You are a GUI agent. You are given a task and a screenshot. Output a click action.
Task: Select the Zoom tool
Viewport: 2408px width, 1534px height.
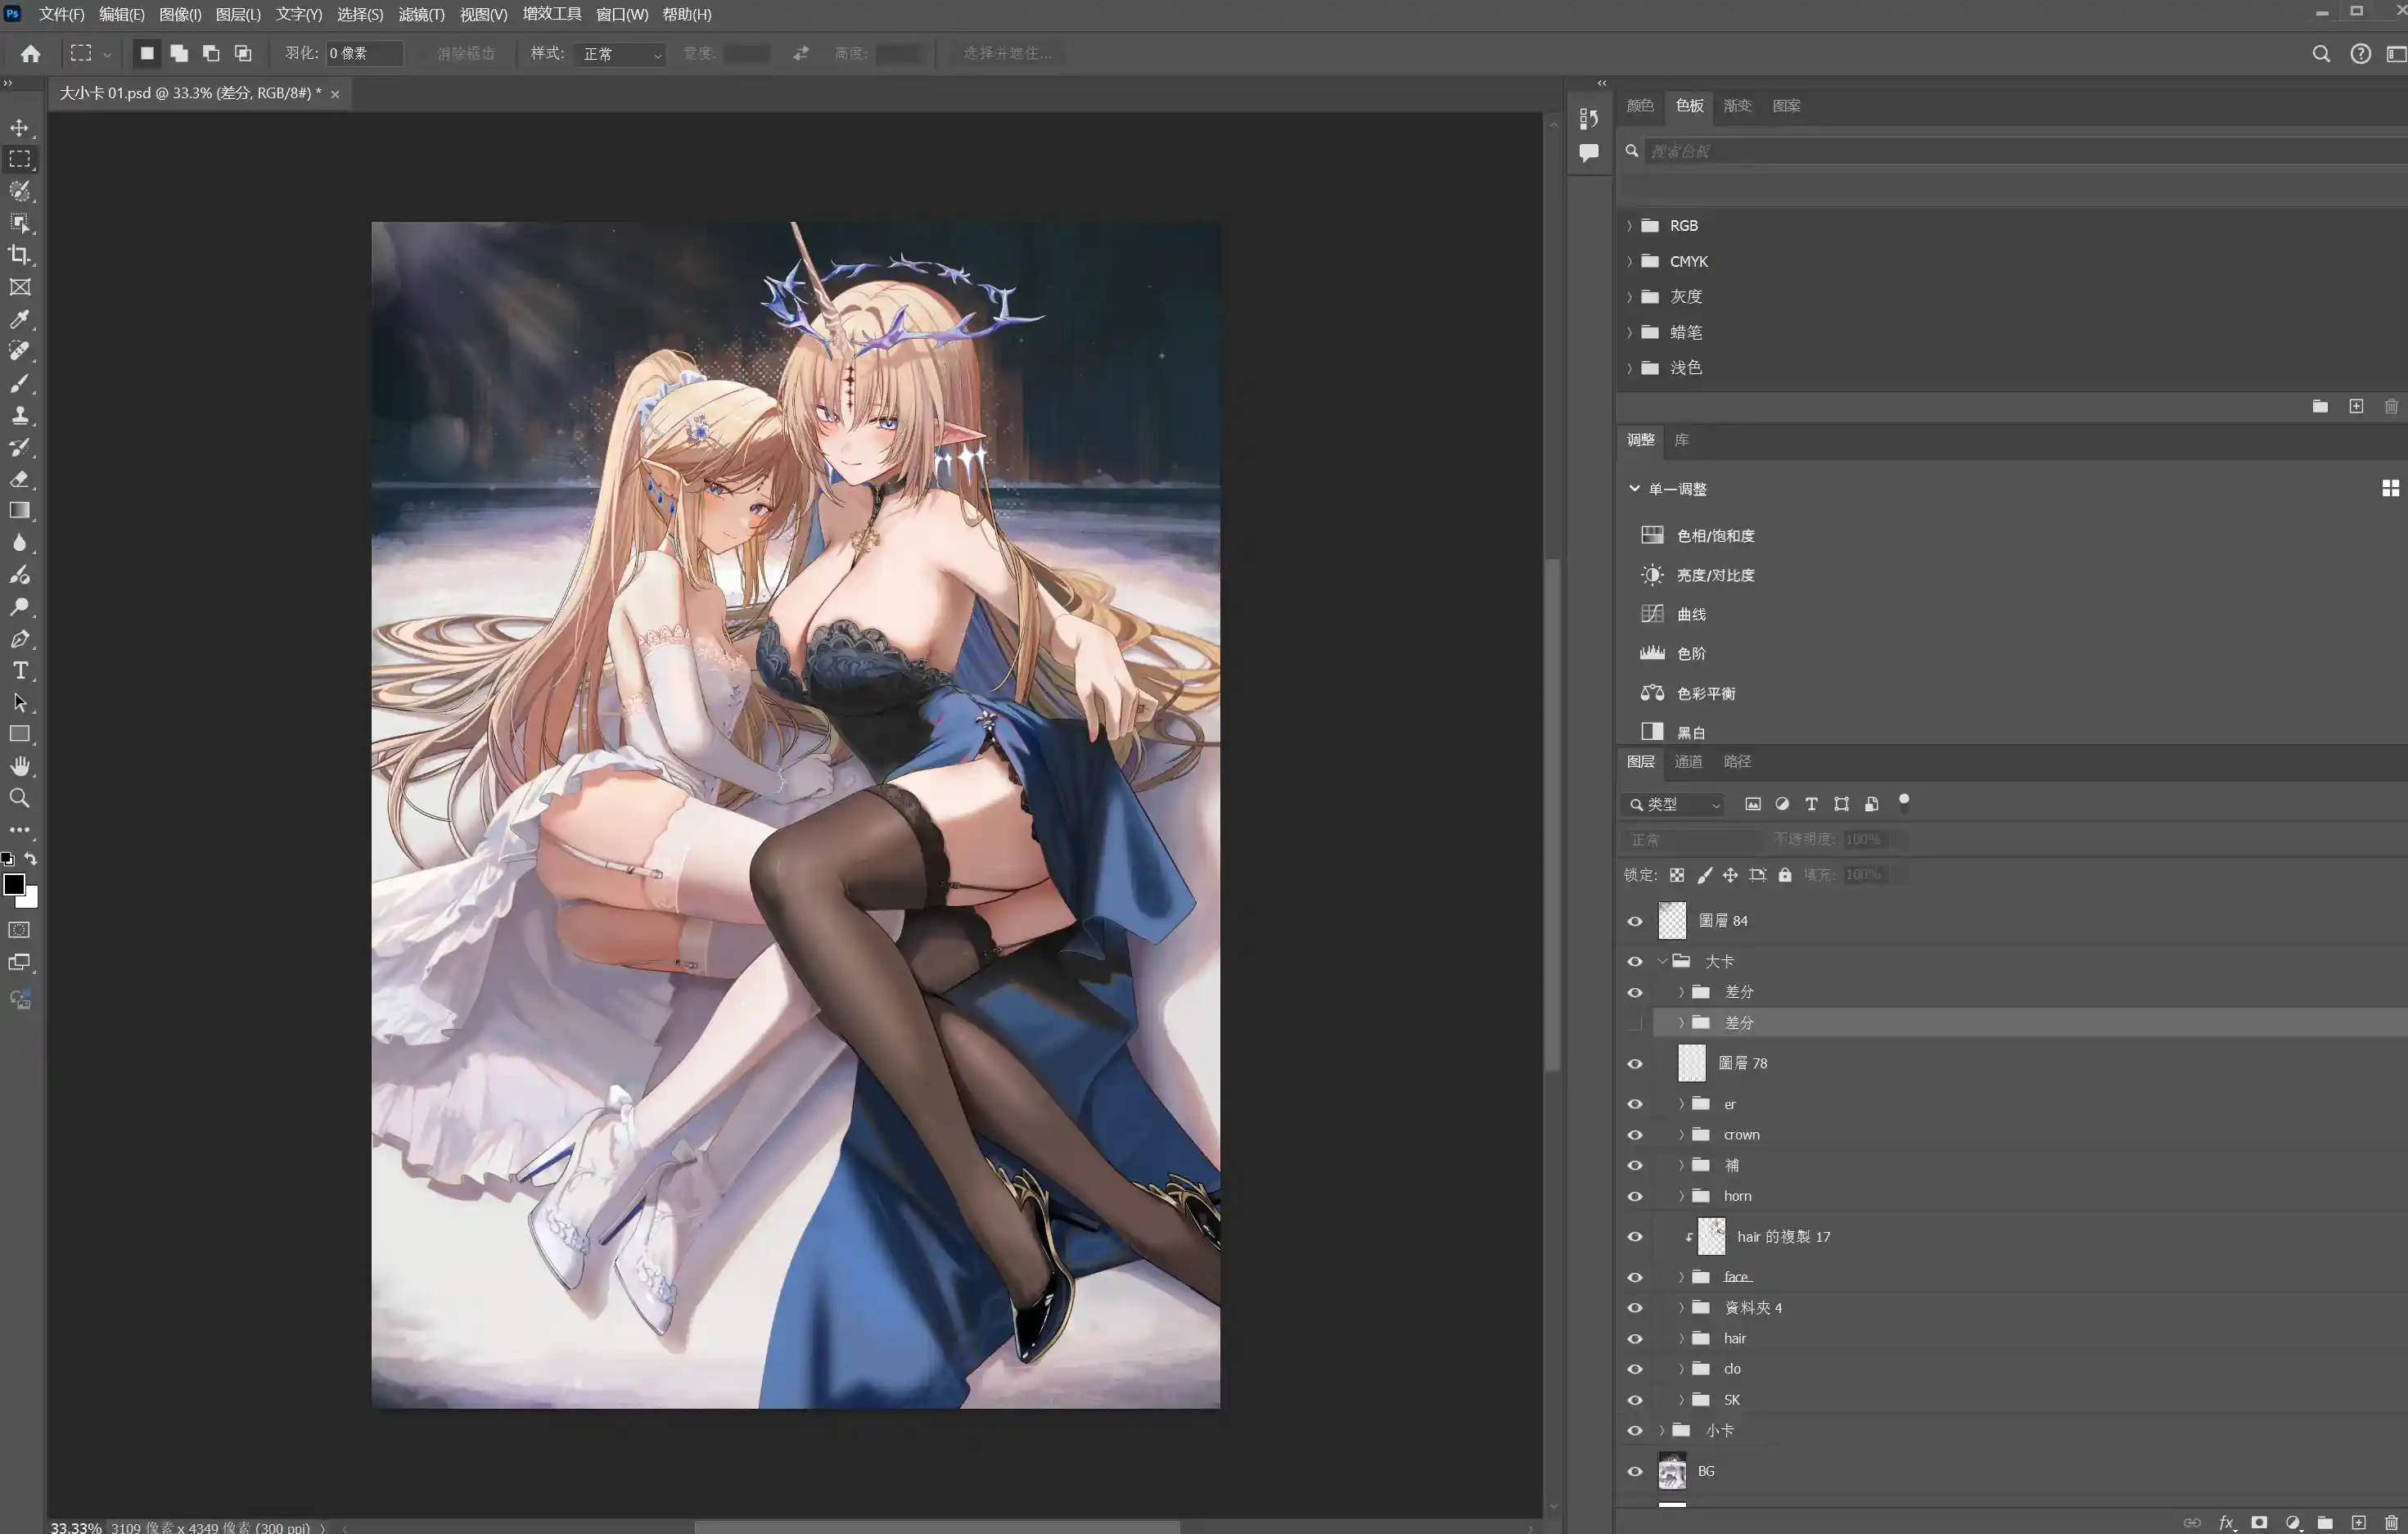click(x=19, y=798)
